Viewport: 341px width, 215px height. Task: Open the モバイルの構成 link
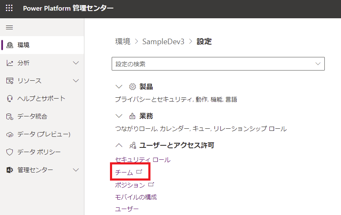point(136,197)
